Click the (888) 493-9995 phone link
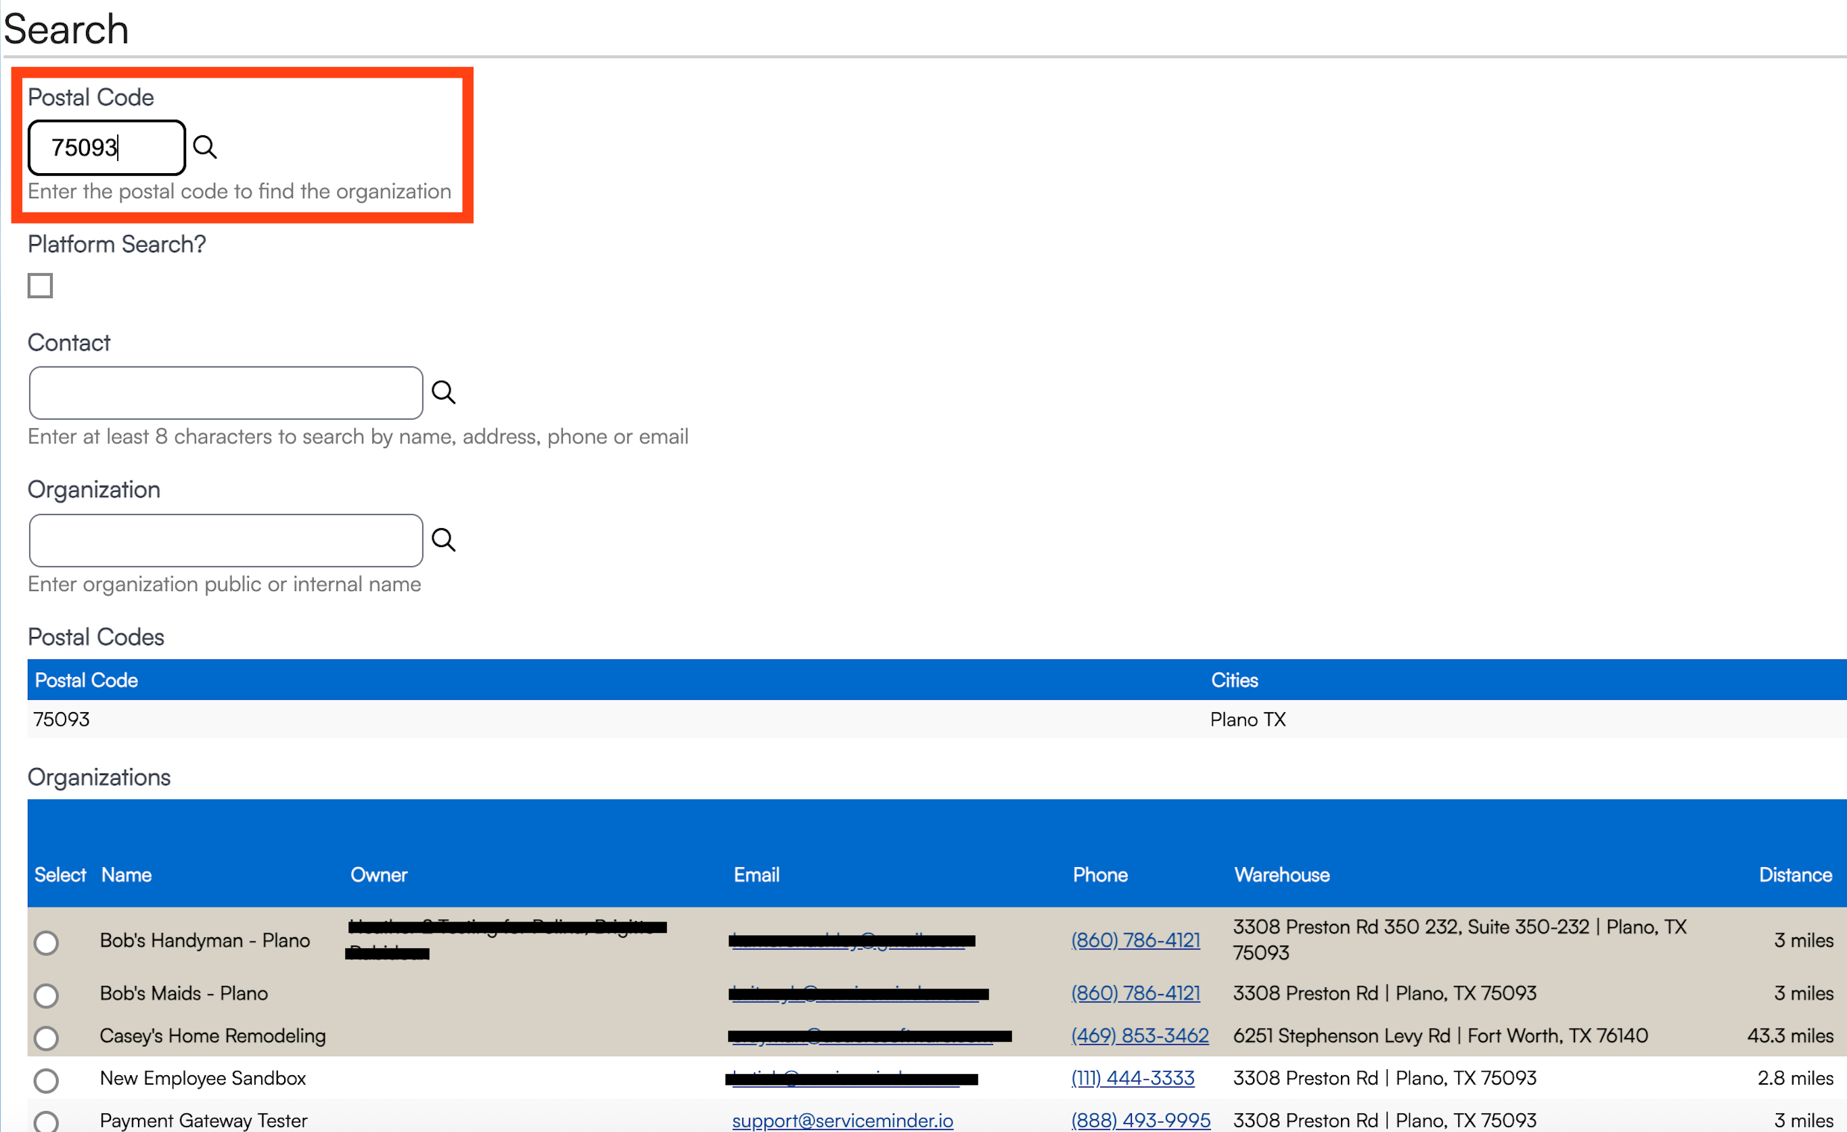This screenshot has height=1132, width=1847. [x=1140, y=1120]
